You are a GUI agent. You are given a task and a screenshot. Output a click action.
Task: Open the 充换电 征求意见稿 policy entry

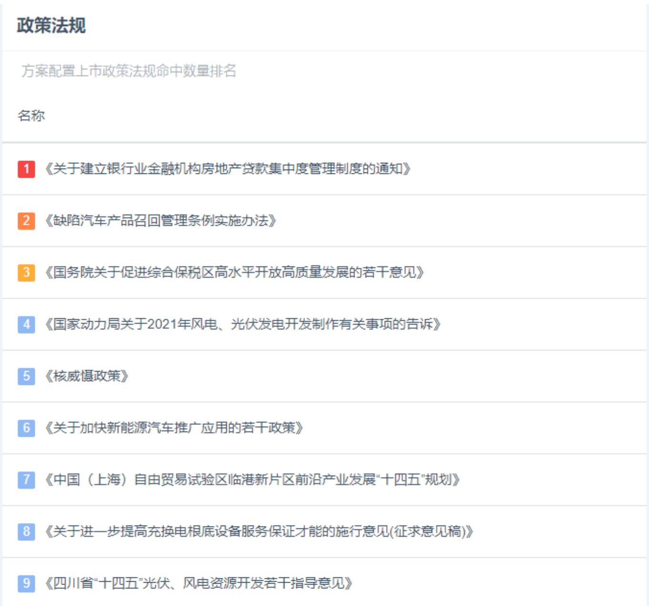259,531
